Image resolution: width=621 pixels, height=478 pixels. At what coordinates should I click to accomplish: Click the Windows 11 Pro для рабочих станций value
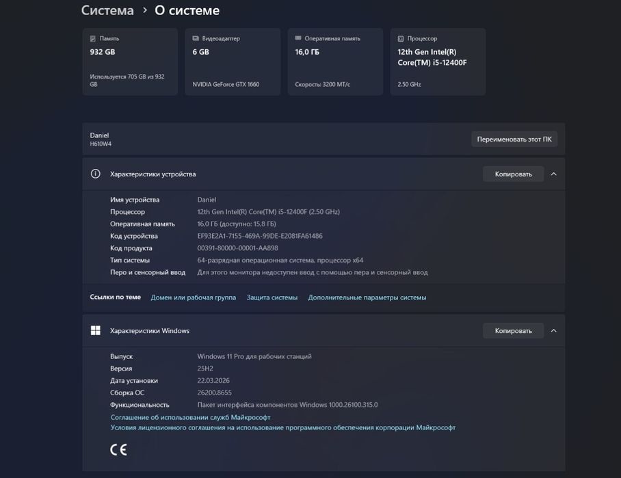click(x=254, y=356)
